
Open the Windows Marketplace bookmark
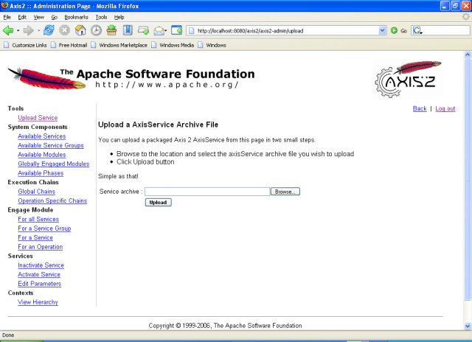click(119, 45)
